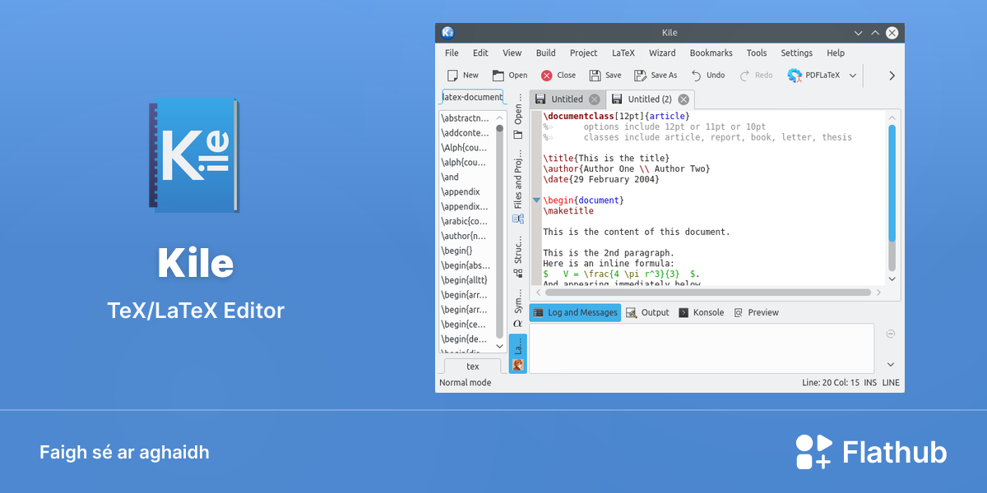The image size is (987, 493).
Task: Click the horizontal scrollbar left arrow
Action: click(x=538, y=293)
